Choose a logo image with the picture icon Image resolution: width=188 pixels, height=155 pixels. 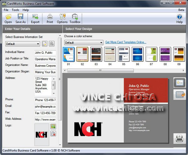point(53,127)
